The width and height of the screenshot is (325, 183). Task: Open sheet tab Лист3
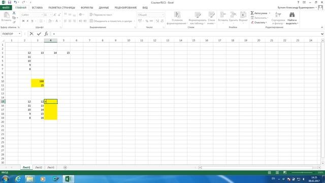pyautogui.click(x=51, y=167)
